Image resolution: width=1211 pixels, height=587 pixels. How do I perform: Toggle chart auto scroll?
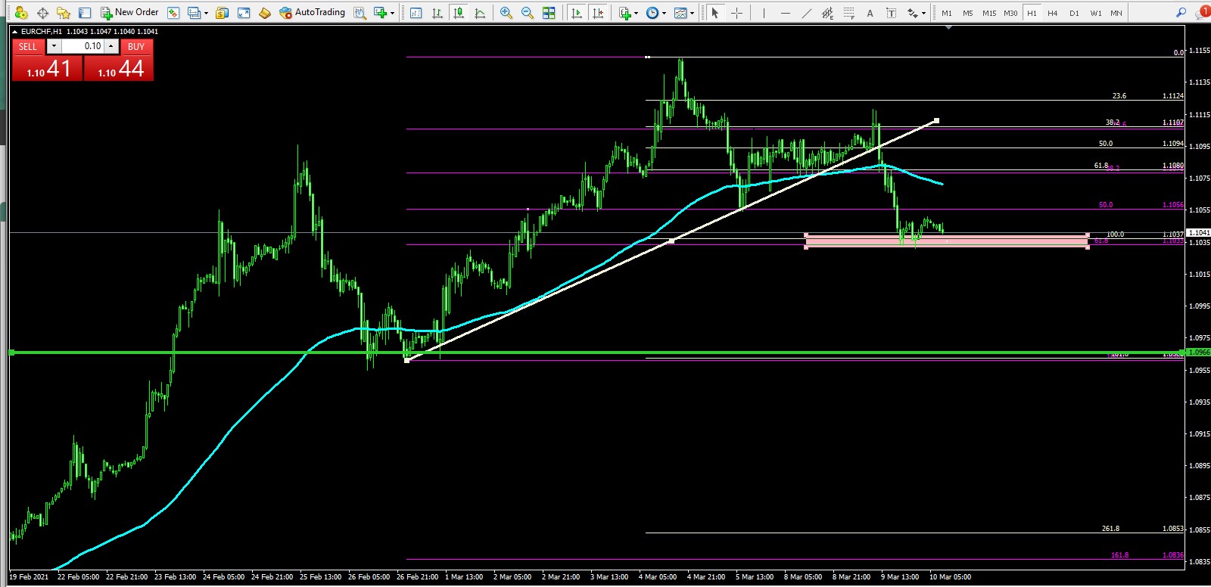point(577,13)
